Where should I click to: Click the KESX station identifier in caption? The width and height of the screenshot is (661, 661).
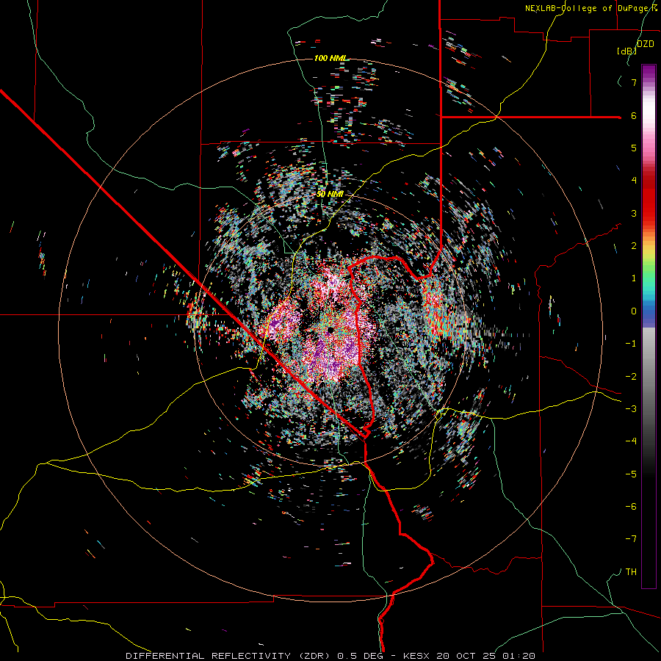click(x=418, y=656)
